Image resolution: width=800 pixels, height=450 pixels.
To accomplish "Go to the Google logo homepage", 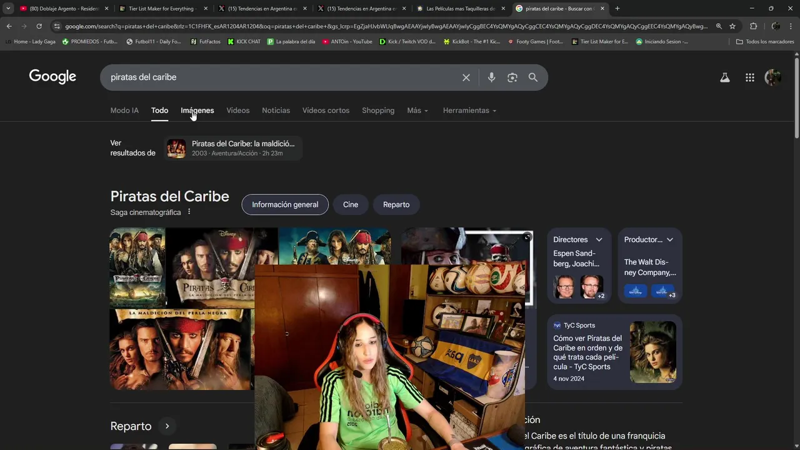I will [52, 77].
